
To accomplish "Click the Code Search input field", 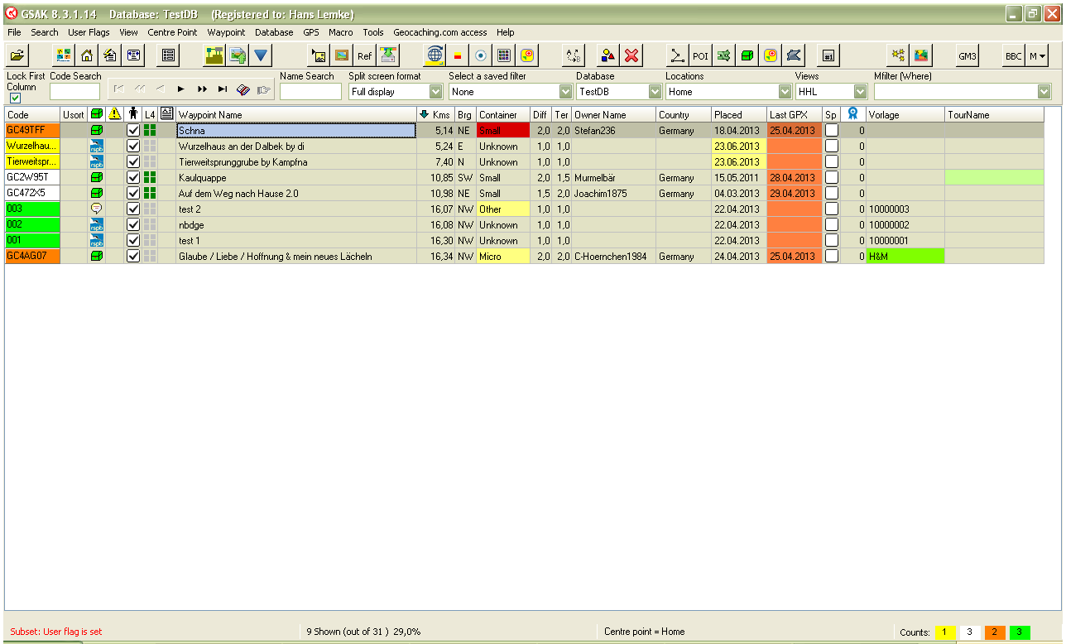I will tap(74, 92).
